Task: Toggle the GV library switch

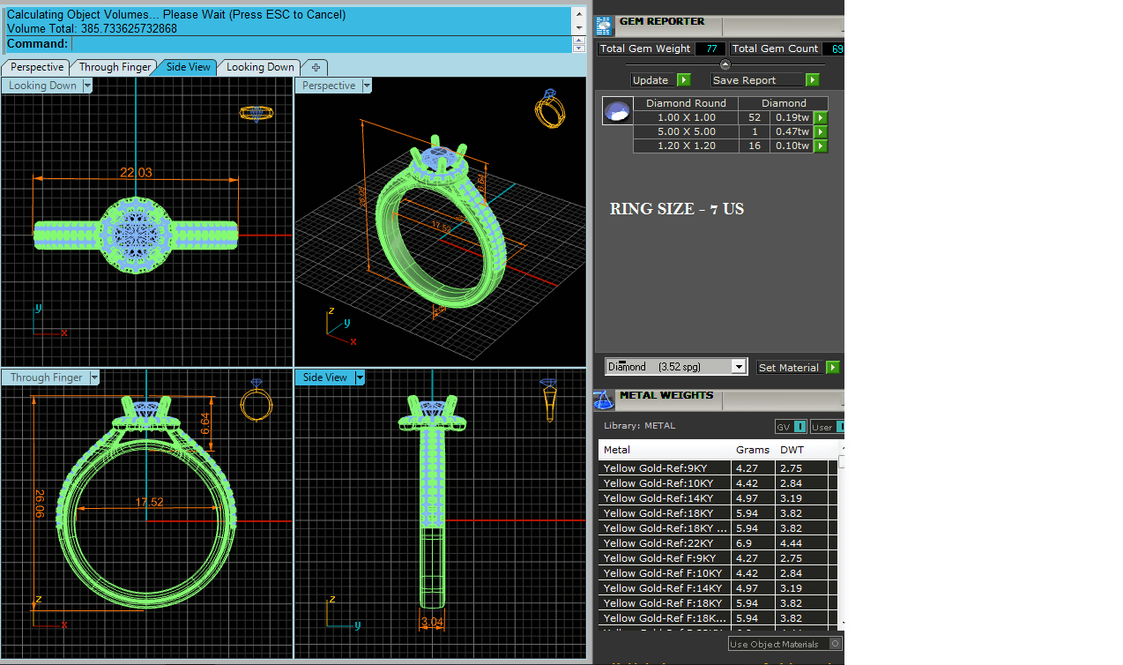Action: [799, 427]
